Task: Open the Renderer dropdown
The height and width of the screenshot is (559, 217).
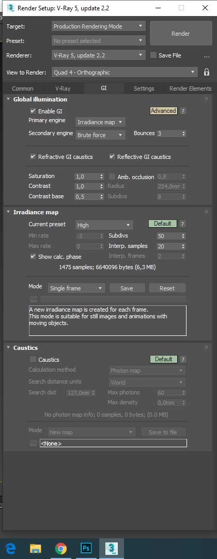Action: [x=99, y=55]
